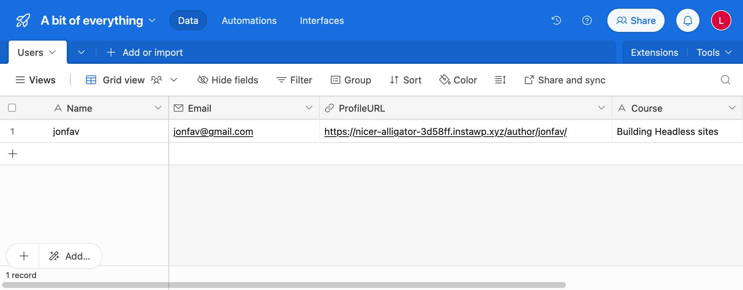Open the nicer-alligator author profile link

[x=446, y=132]
